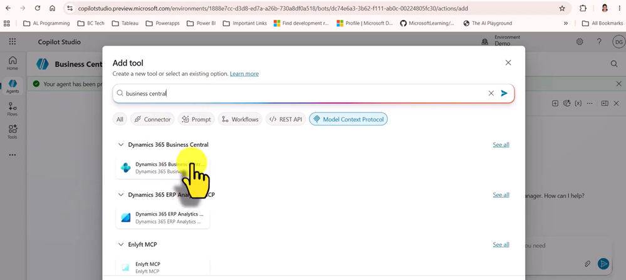Collapse Enlyft MCP group

coord(121,244)
